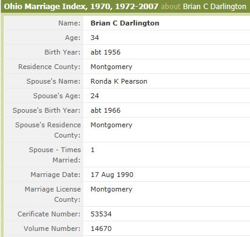Click Marriage License County value Montgomery
This screenshot has height=237, width=250.
click(x=111, y=189)
